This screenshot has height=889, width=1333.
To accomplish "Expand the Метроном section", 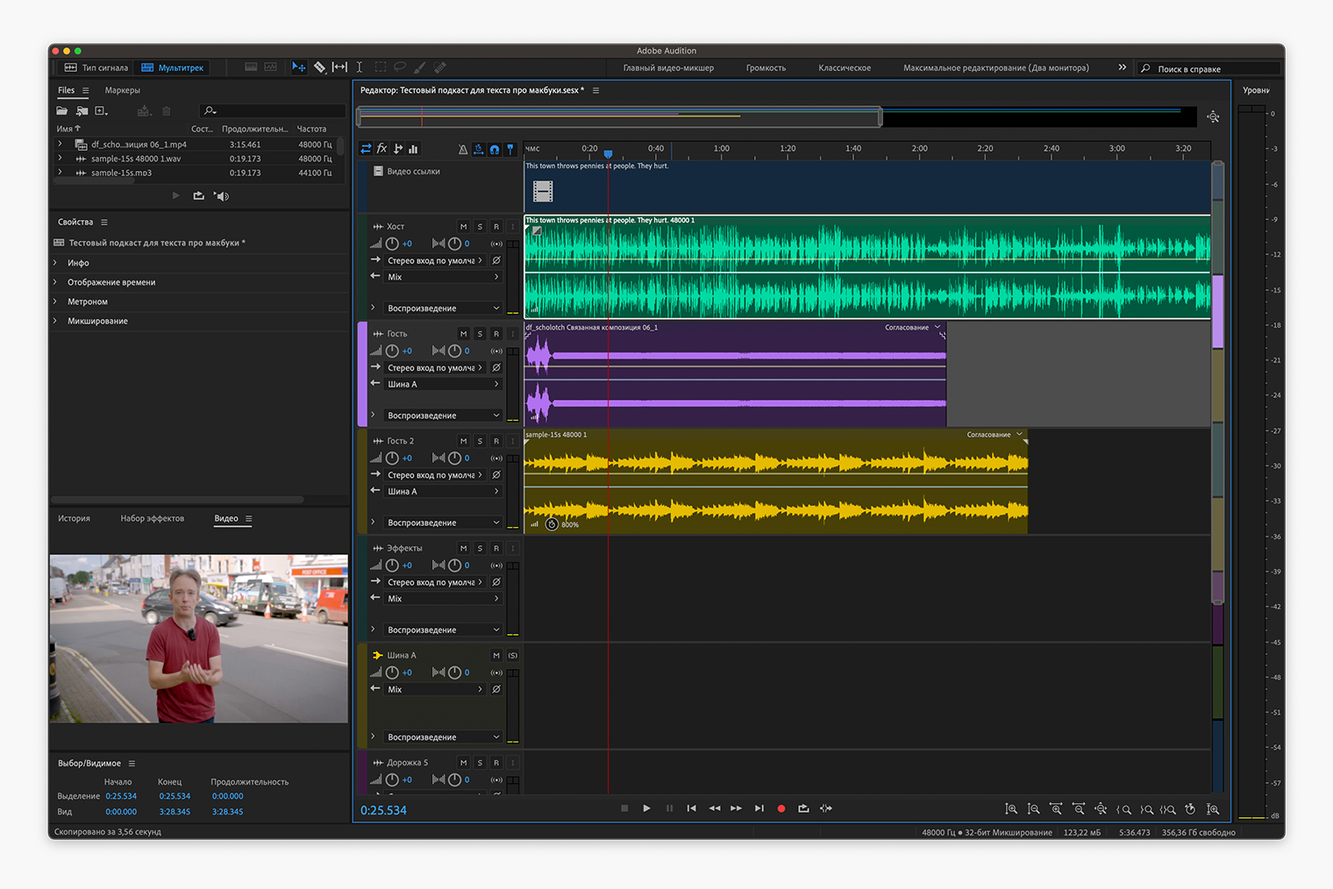I will (55, 302).
